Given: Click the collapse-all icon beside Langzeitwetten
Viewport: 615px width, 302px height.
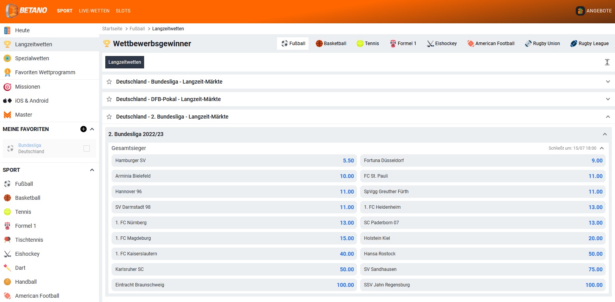Looking at the screenshot, I should pos(607,62).
